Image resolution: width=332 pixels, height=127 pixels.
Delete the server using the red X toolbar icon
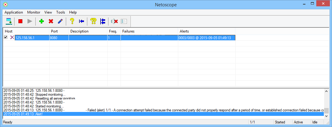[51, 21]
